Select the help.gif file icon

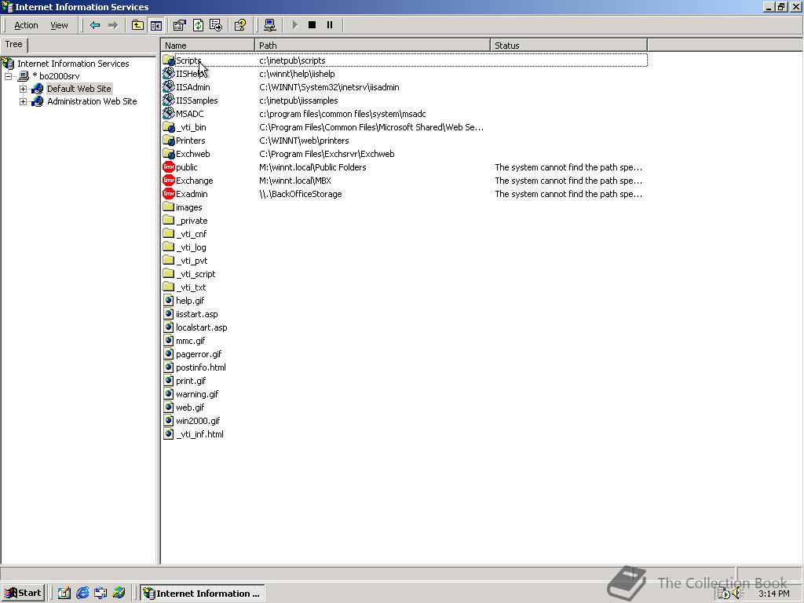[169, 301]
